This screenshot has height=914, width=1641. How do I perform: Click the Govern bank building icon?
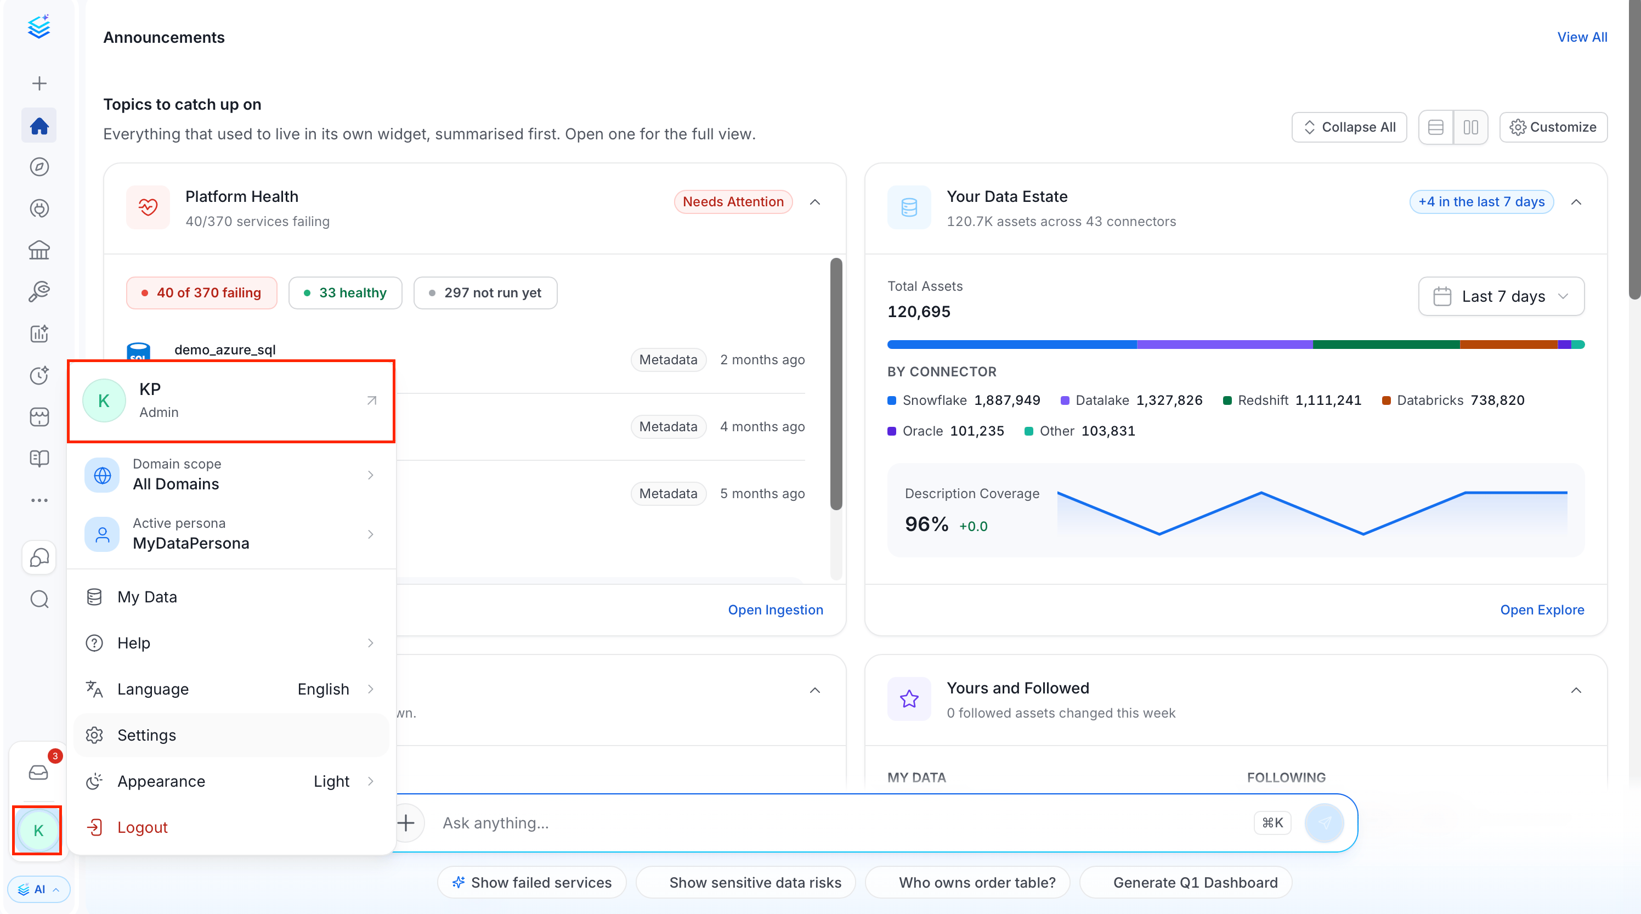[x=39, y=250]
